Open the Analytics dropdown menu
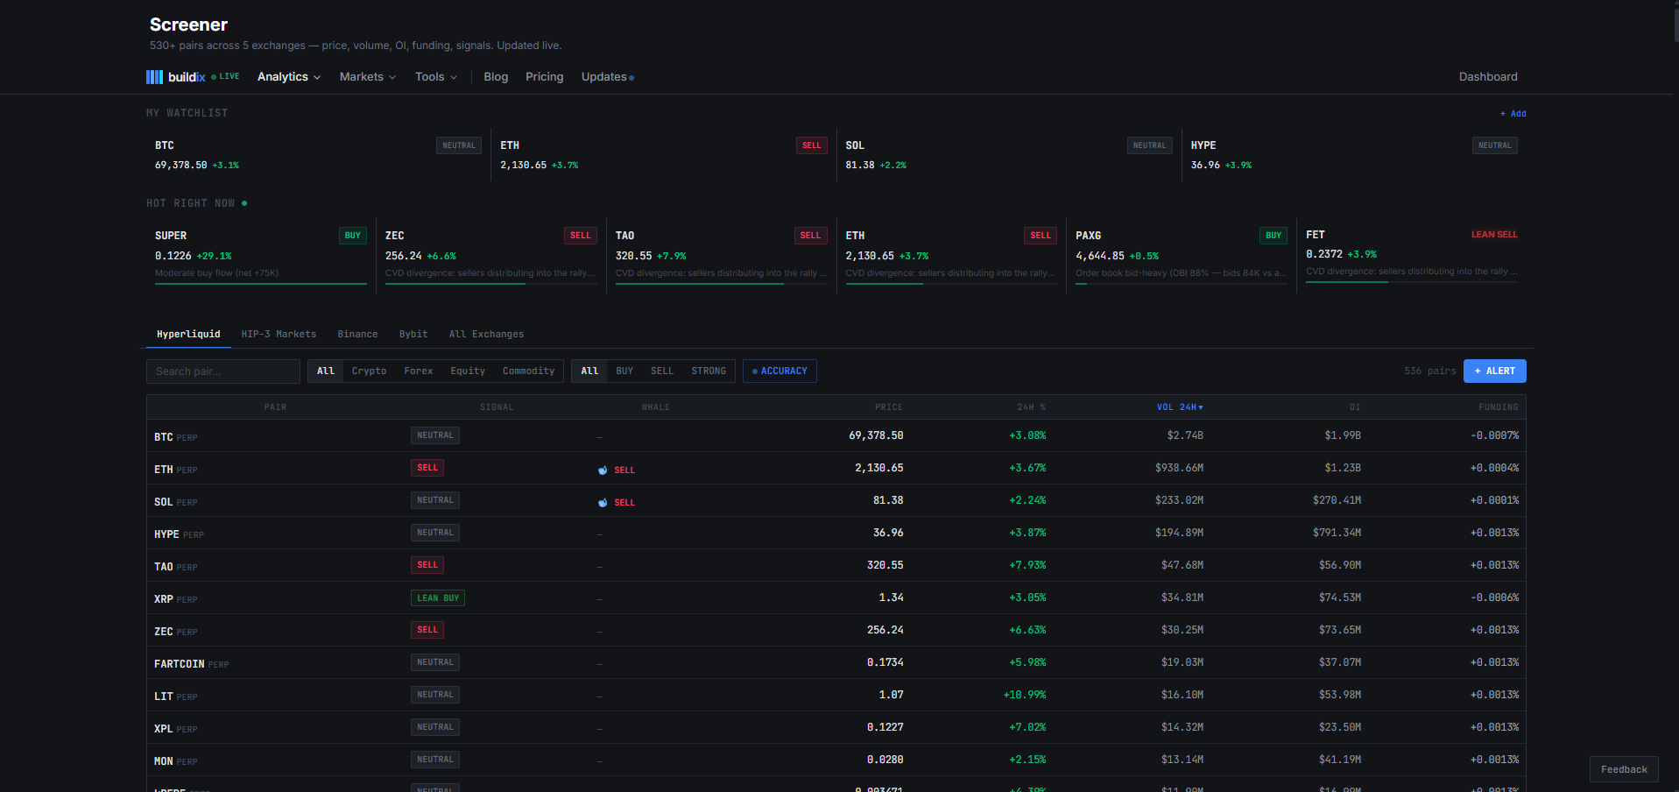The width and height of the screenshot is (1679, 792). (289, 77)
